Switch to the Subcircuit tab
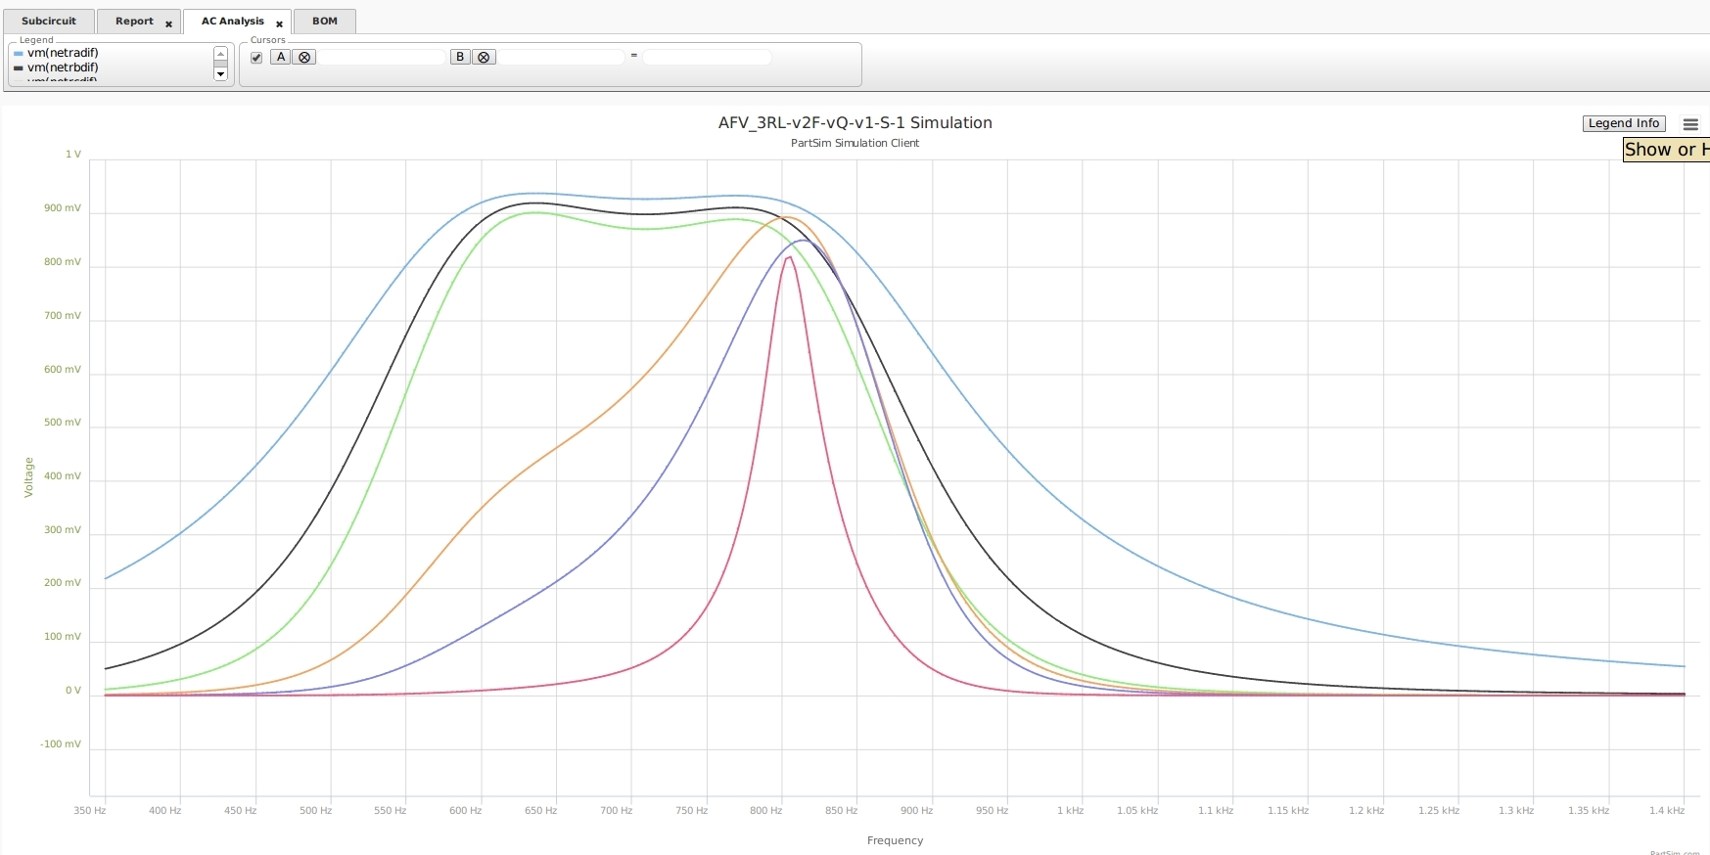The image size is (1710, 855). [x=48, y=22]
